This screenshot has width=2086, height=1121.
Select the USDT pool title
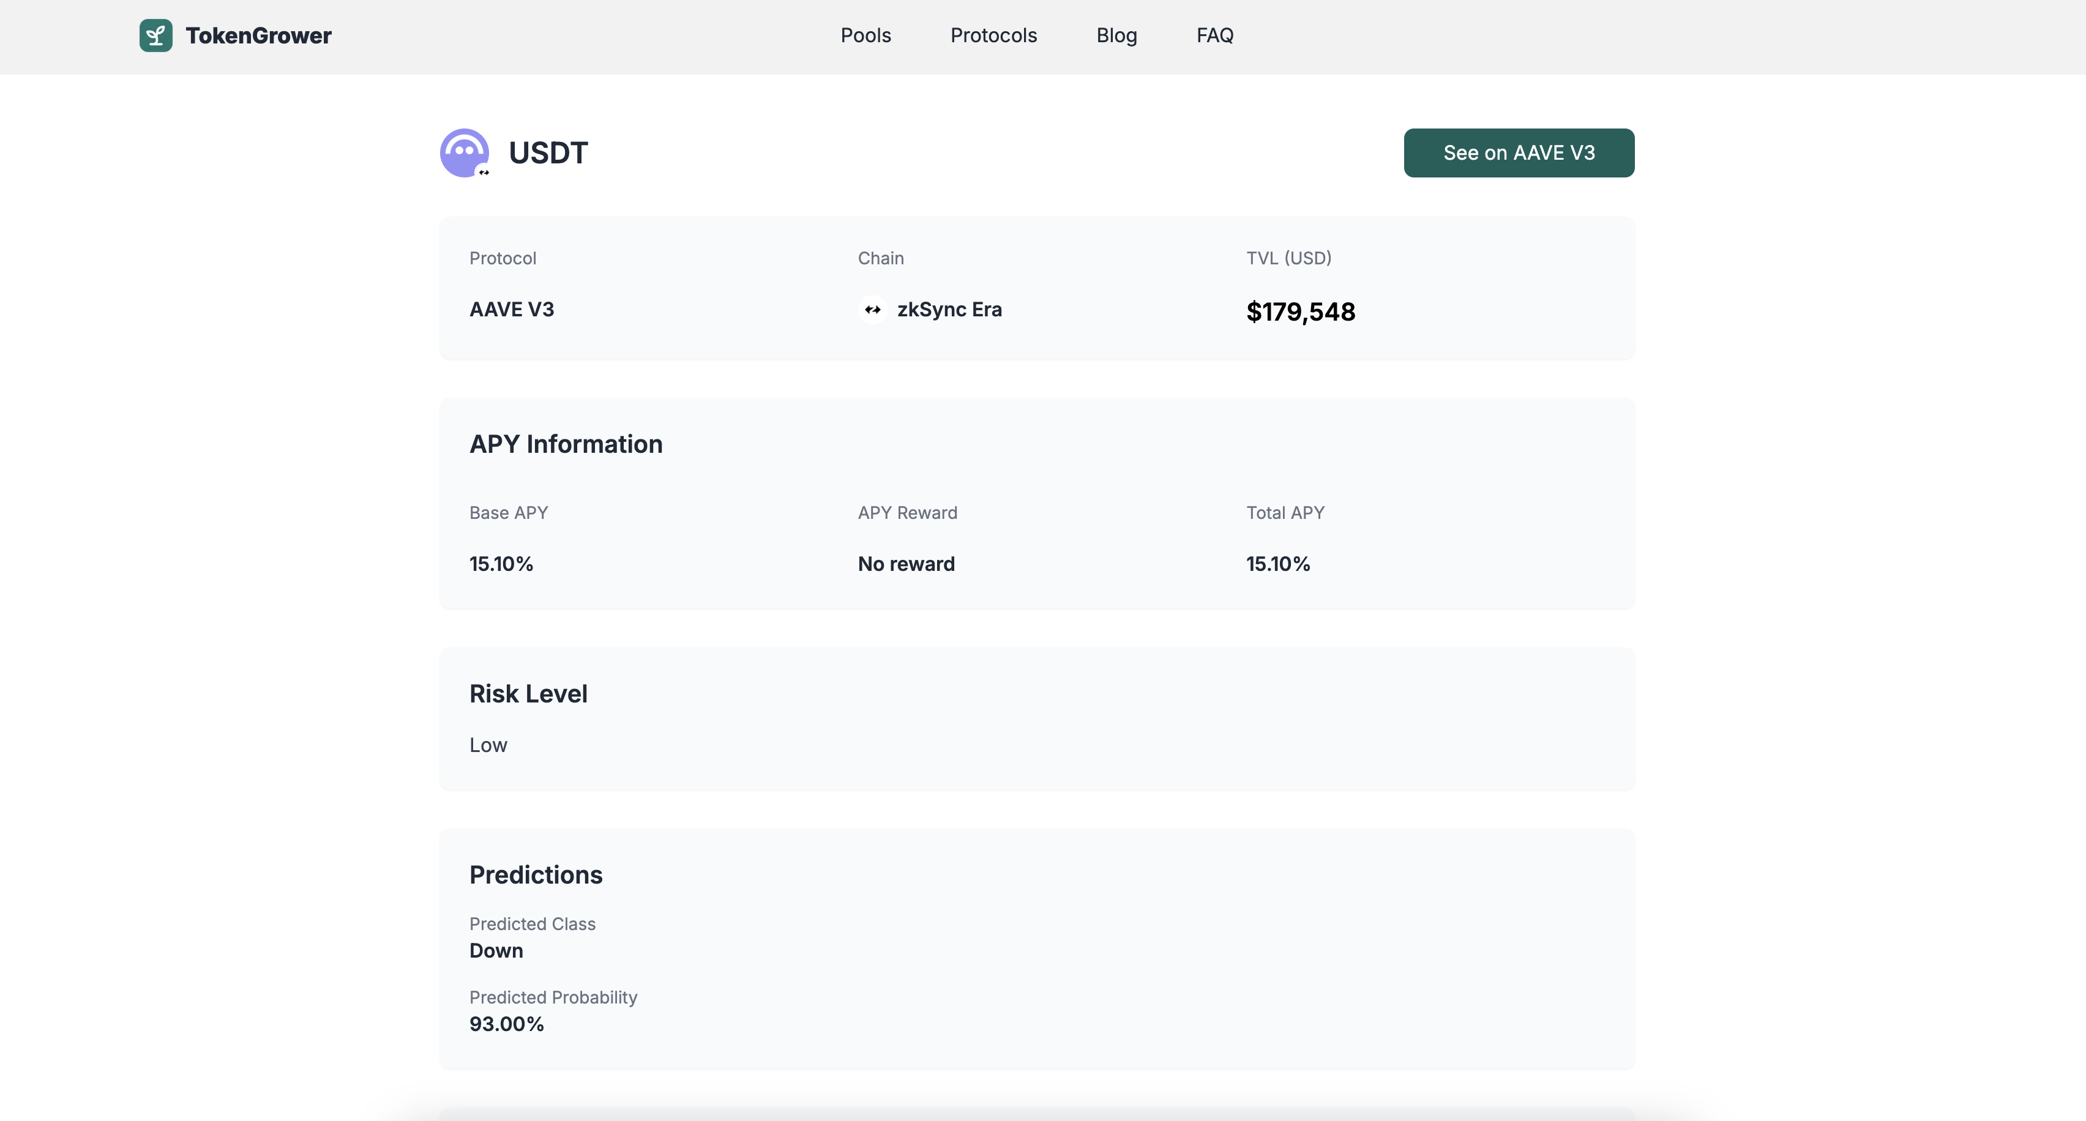coord(548,153)
